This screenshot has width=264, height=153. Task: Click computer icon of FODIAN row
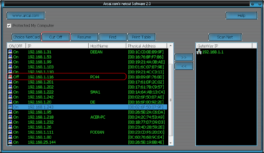[x=10, y=132]
